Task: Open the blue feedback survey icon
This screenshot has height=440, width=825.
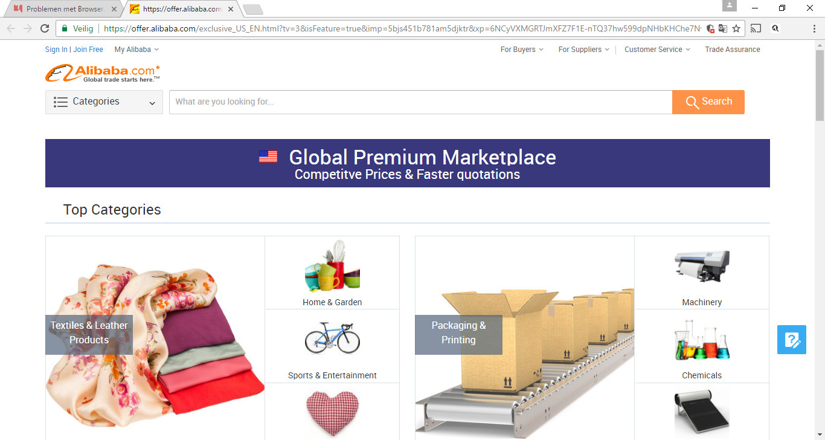Action: [792, 340]
